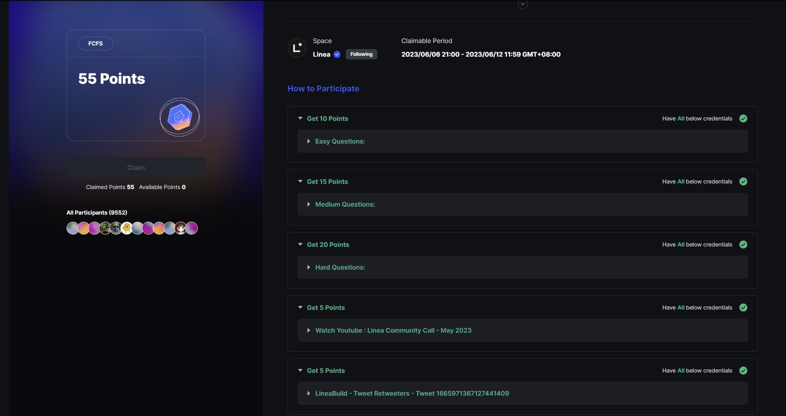Click the green checkmark for Get 20 Points

click(x=743, y=244)
